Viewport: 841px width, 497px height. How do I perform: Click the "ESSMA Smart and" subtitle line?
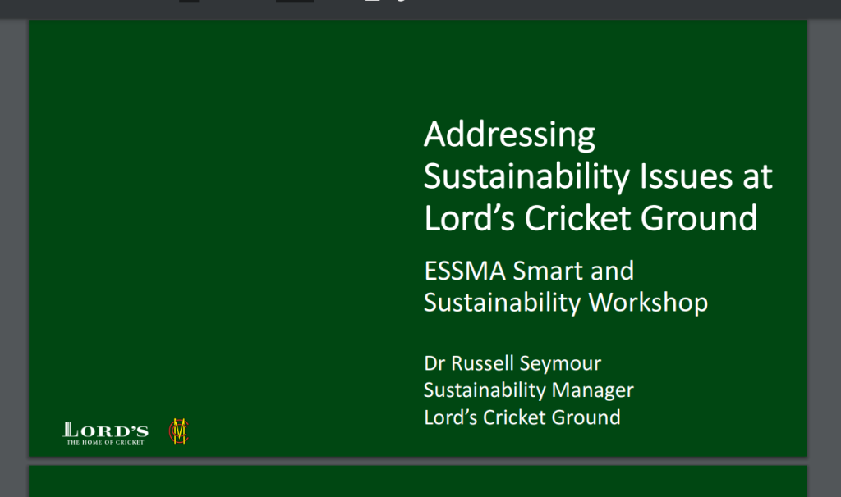[529, 271]
